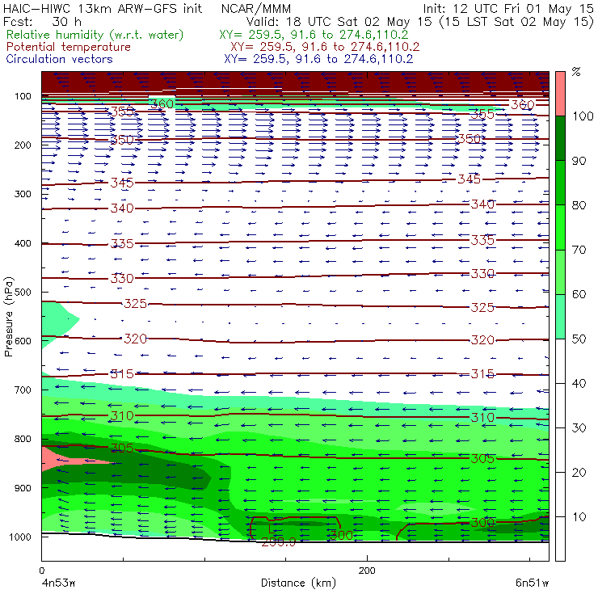Click the "6n51w" end location label

tap(532, 583)
